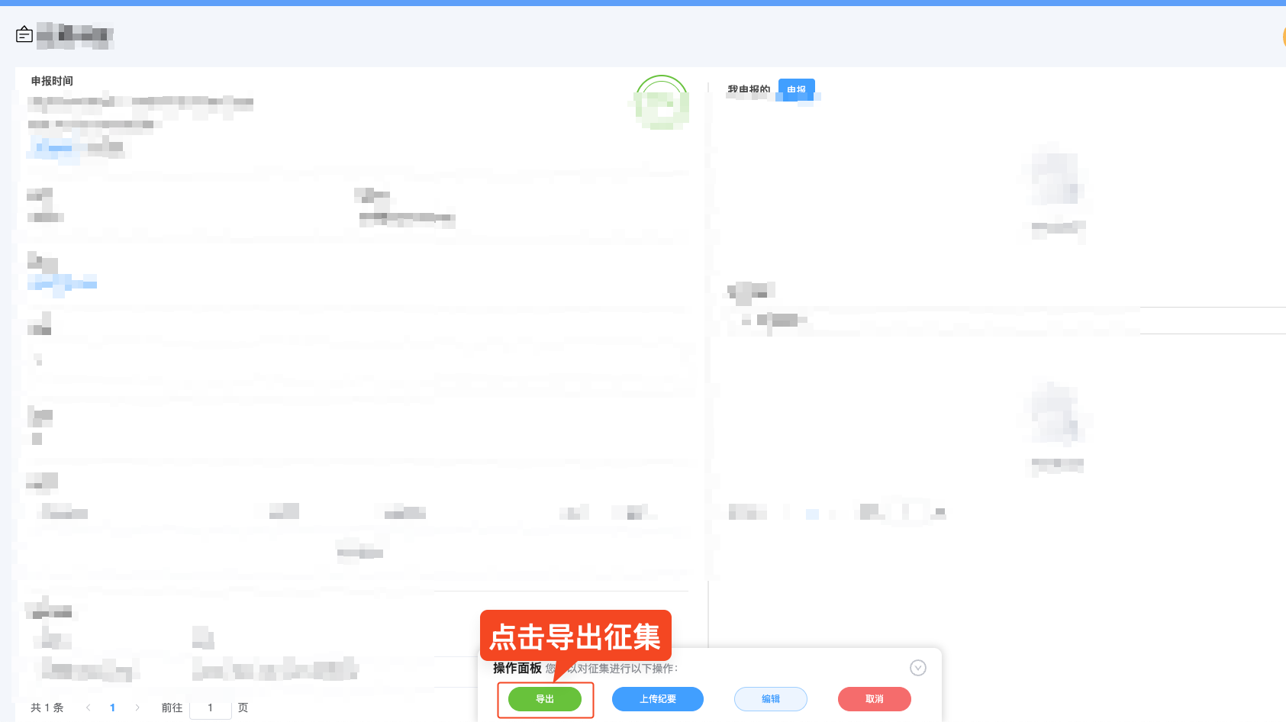1286x722 pixels.
Task: Select the 我申报的 section heading
Action: click(749, 88)
